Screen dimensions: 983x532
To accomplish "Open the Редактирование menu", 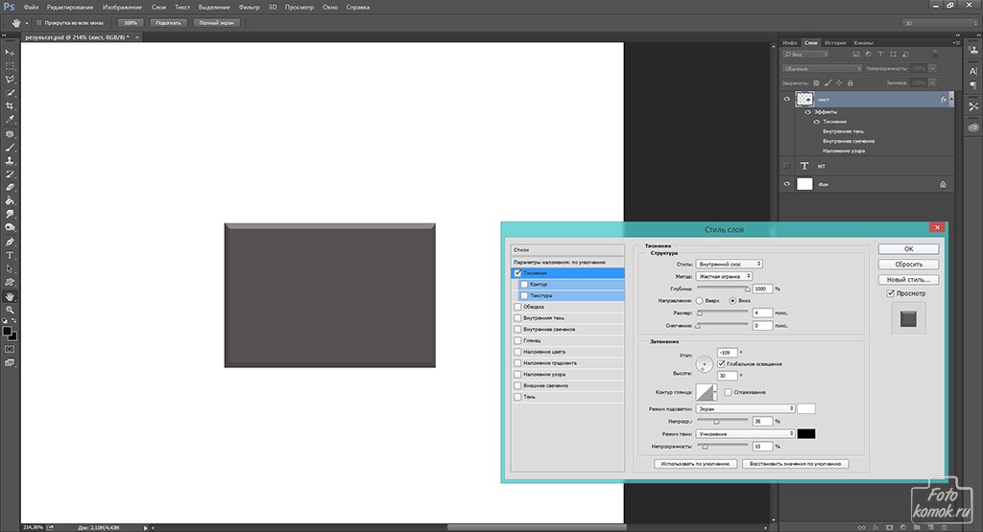I will point(70,7).
